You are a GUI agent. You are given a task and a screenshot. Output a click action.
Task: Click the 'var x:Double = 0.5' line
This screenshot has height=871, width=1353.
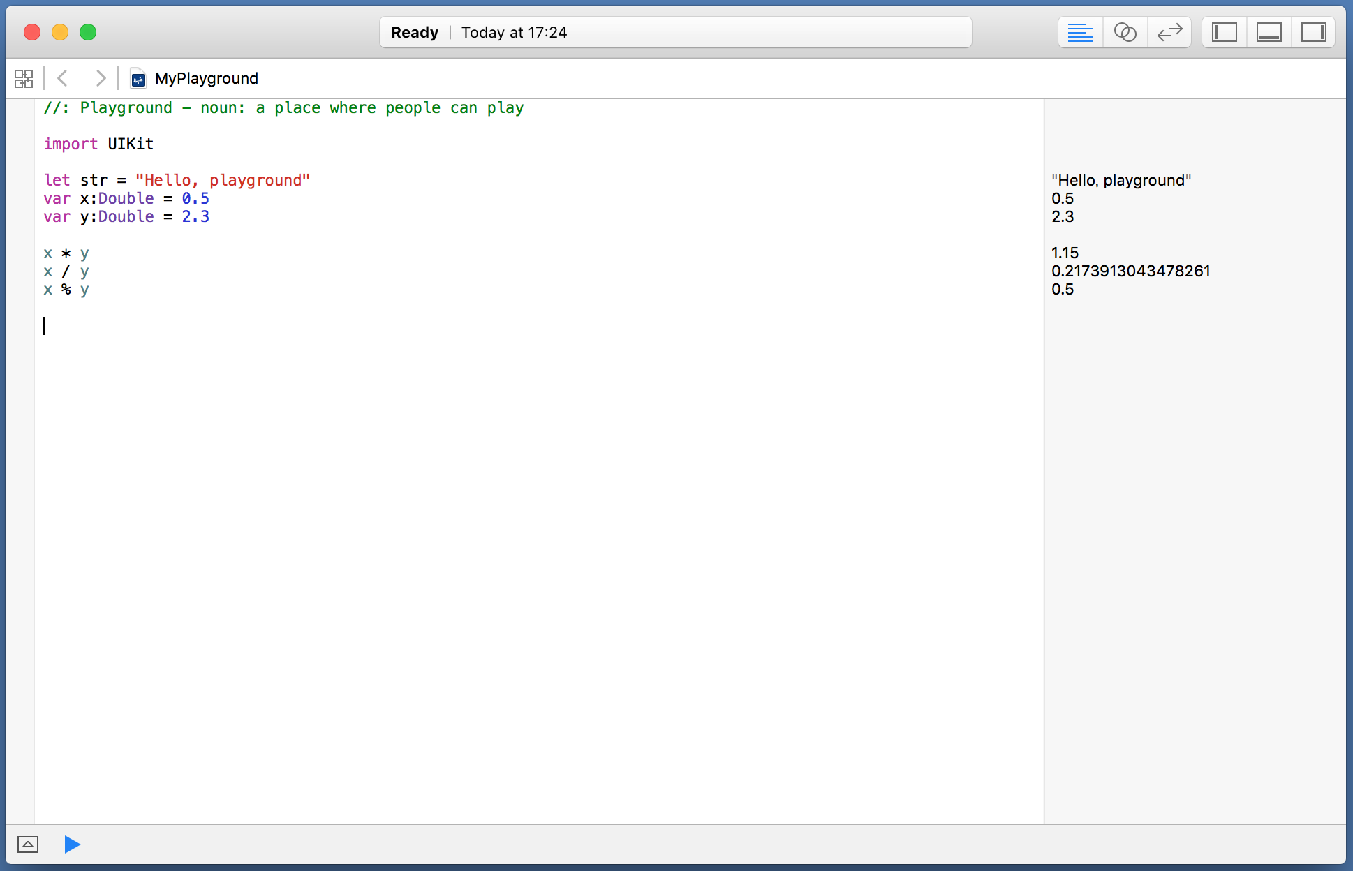(x=126, y=198)
